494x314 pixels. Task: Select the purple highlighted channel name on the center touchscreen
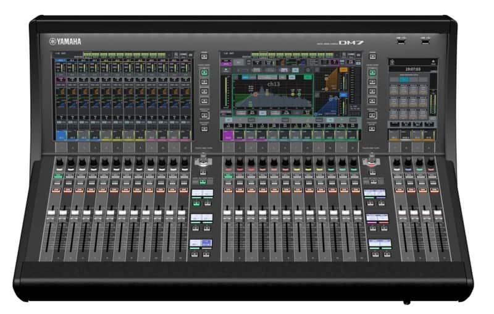click(227, 135)
